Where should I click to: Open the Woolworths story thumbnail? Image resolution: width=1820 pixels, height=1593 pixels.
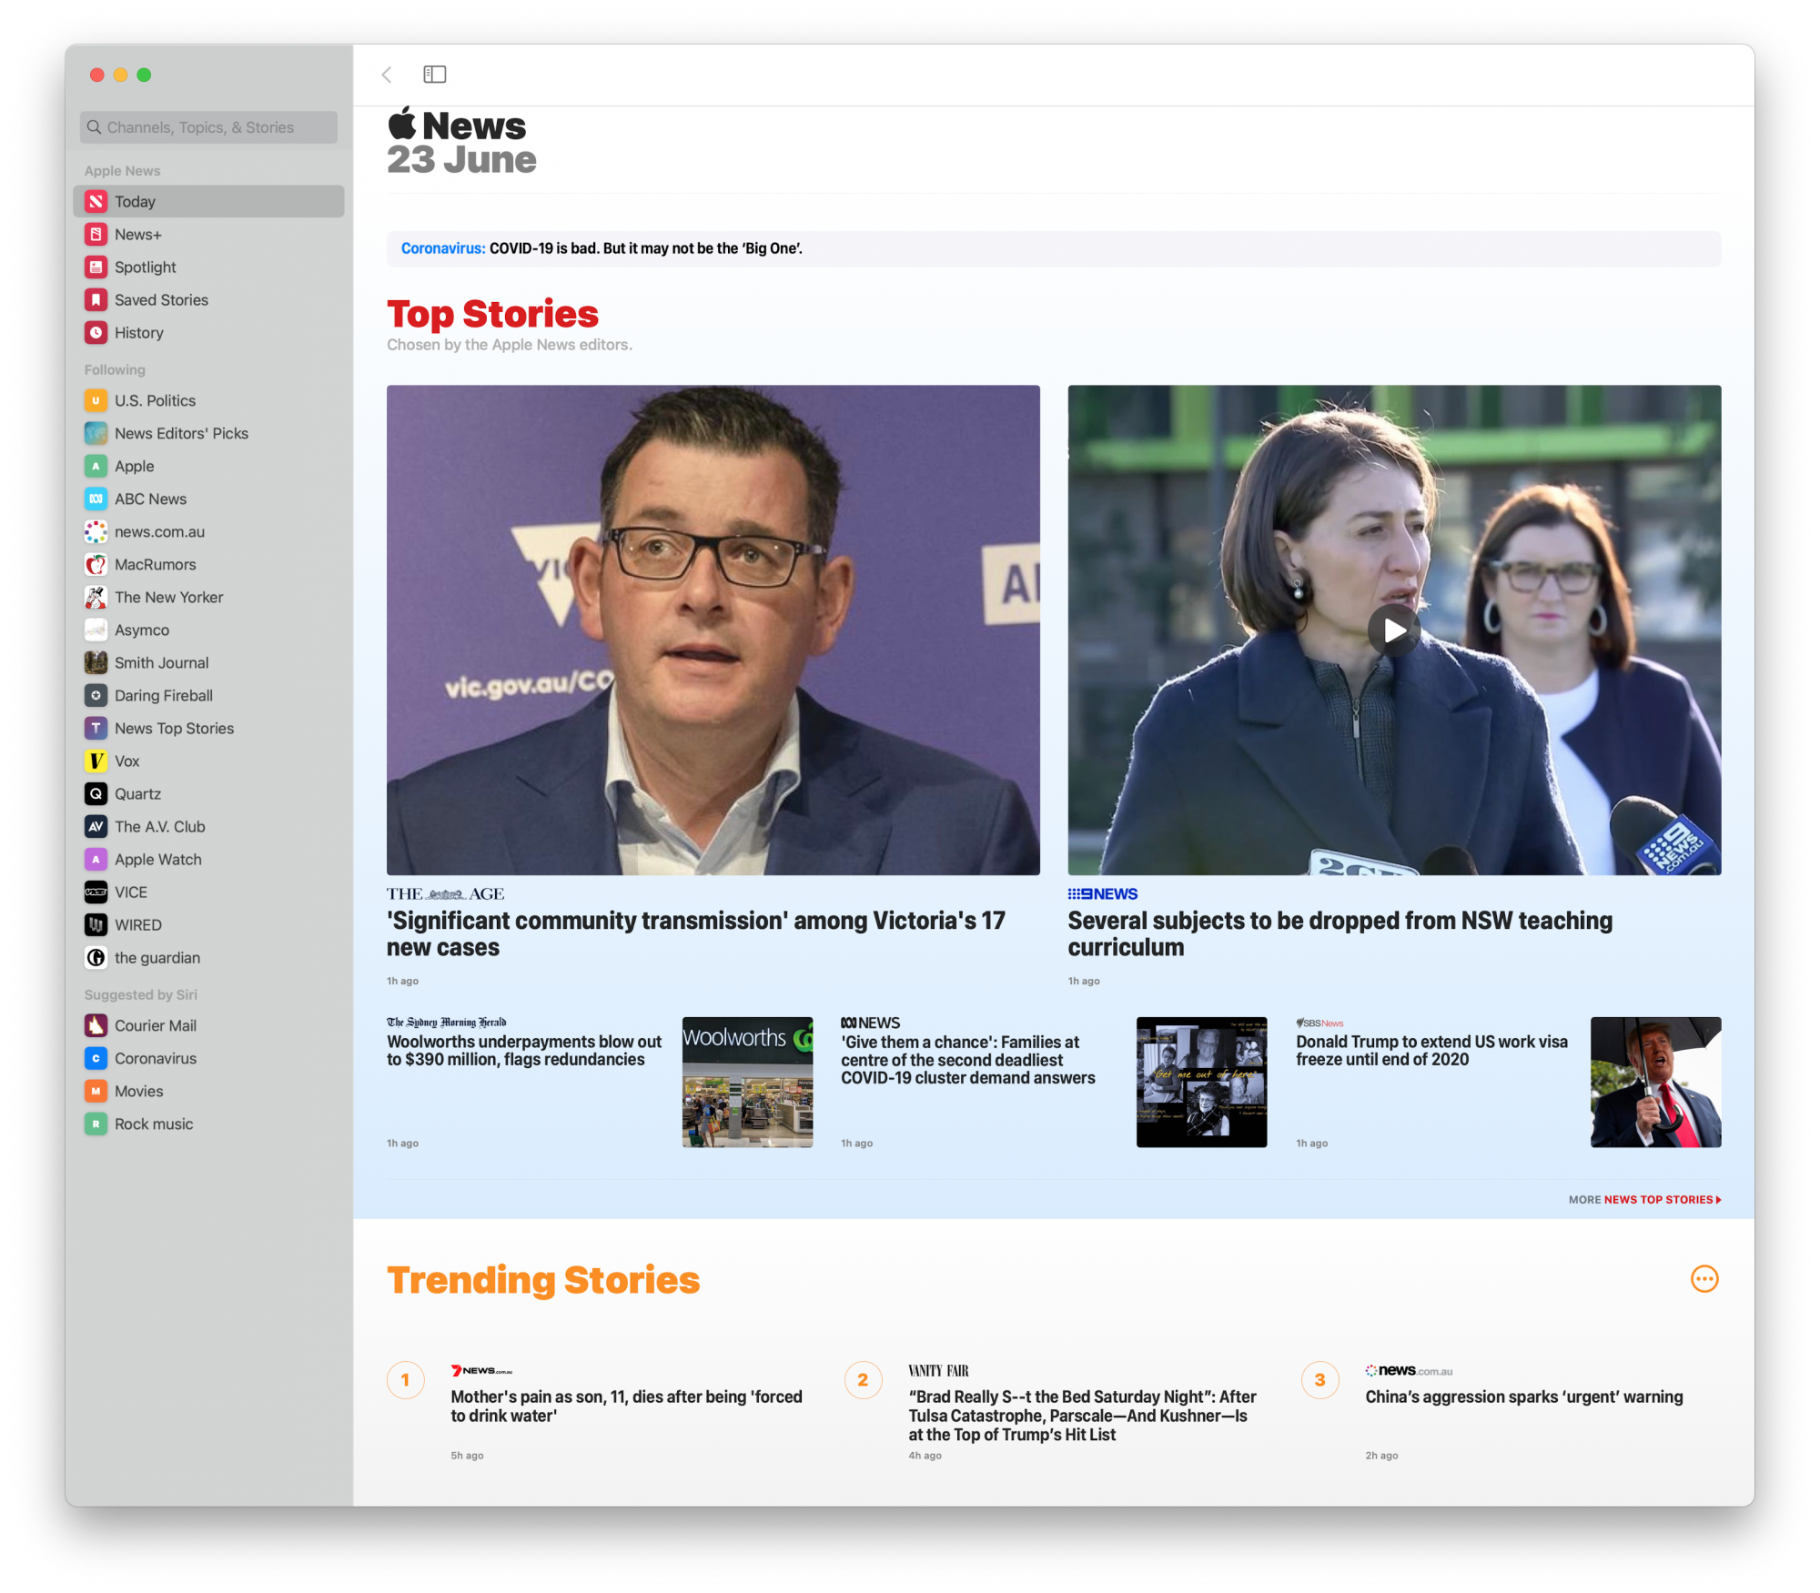point(747,1082)
